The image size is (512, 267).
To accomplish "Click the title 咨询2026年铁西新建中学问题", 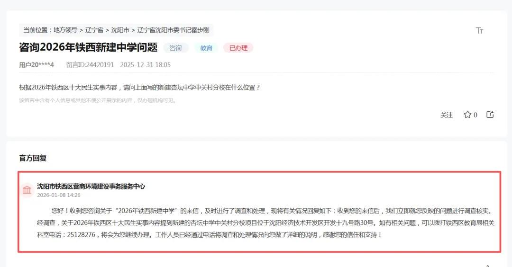I will tap(88, 48).
